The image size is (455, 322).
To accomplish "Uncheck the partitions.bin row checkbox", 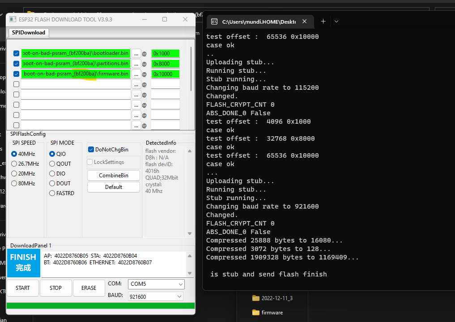I will [16, 64].
